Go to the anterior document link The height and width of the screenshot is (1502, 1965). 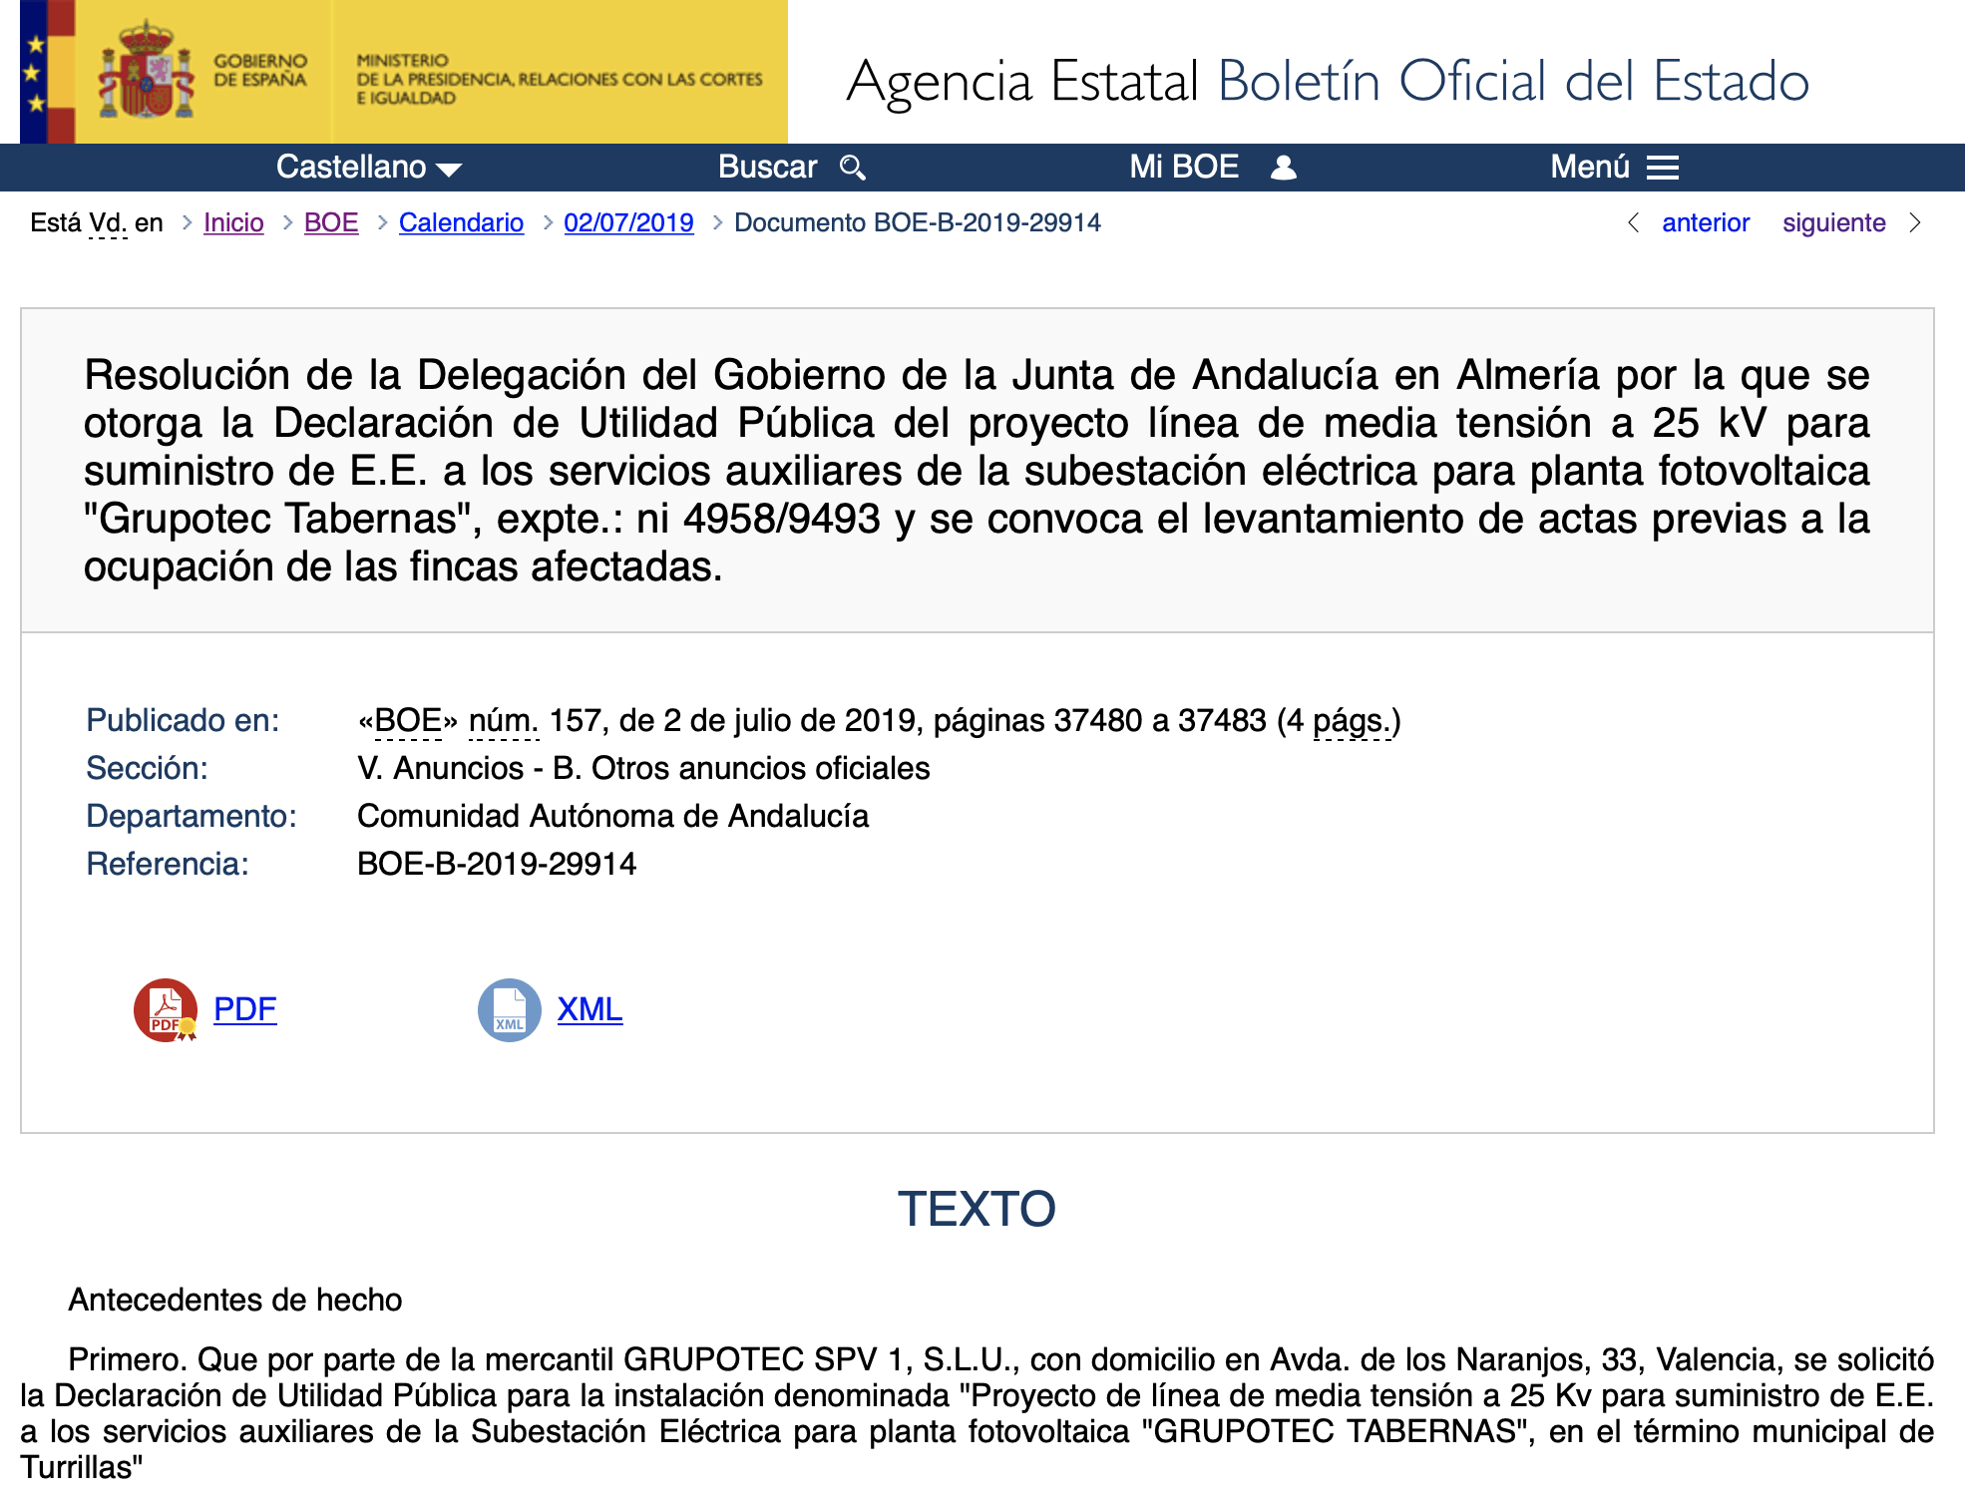(x=1706, y=222)
